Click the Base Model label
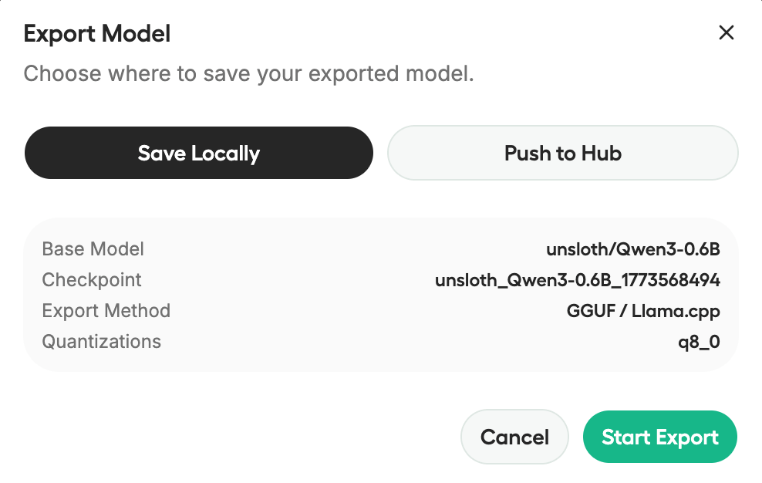Viewport: 762px width, 483px height. click(x=92, y=248)
